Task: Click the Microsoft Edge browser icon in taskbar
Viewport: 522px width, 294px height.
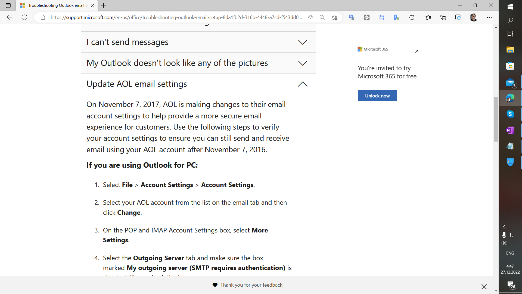Action: pos(510,98)
